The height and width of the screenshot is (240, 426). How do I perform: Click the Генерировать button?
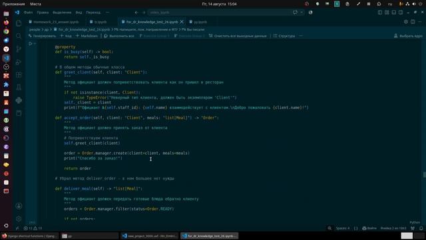pyautogui.click(x=42, y=36)
